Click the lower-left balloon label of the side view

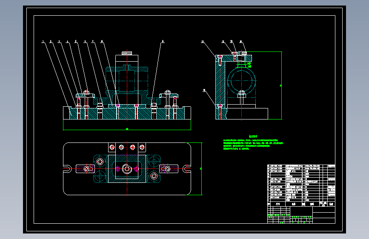click(204, 90)
